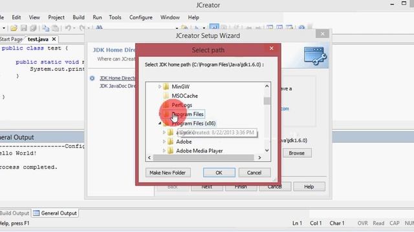Viewport: 414px width, 232px height.
Task: Click the Save All toolbar icon
Action: (x=33, y=28)
